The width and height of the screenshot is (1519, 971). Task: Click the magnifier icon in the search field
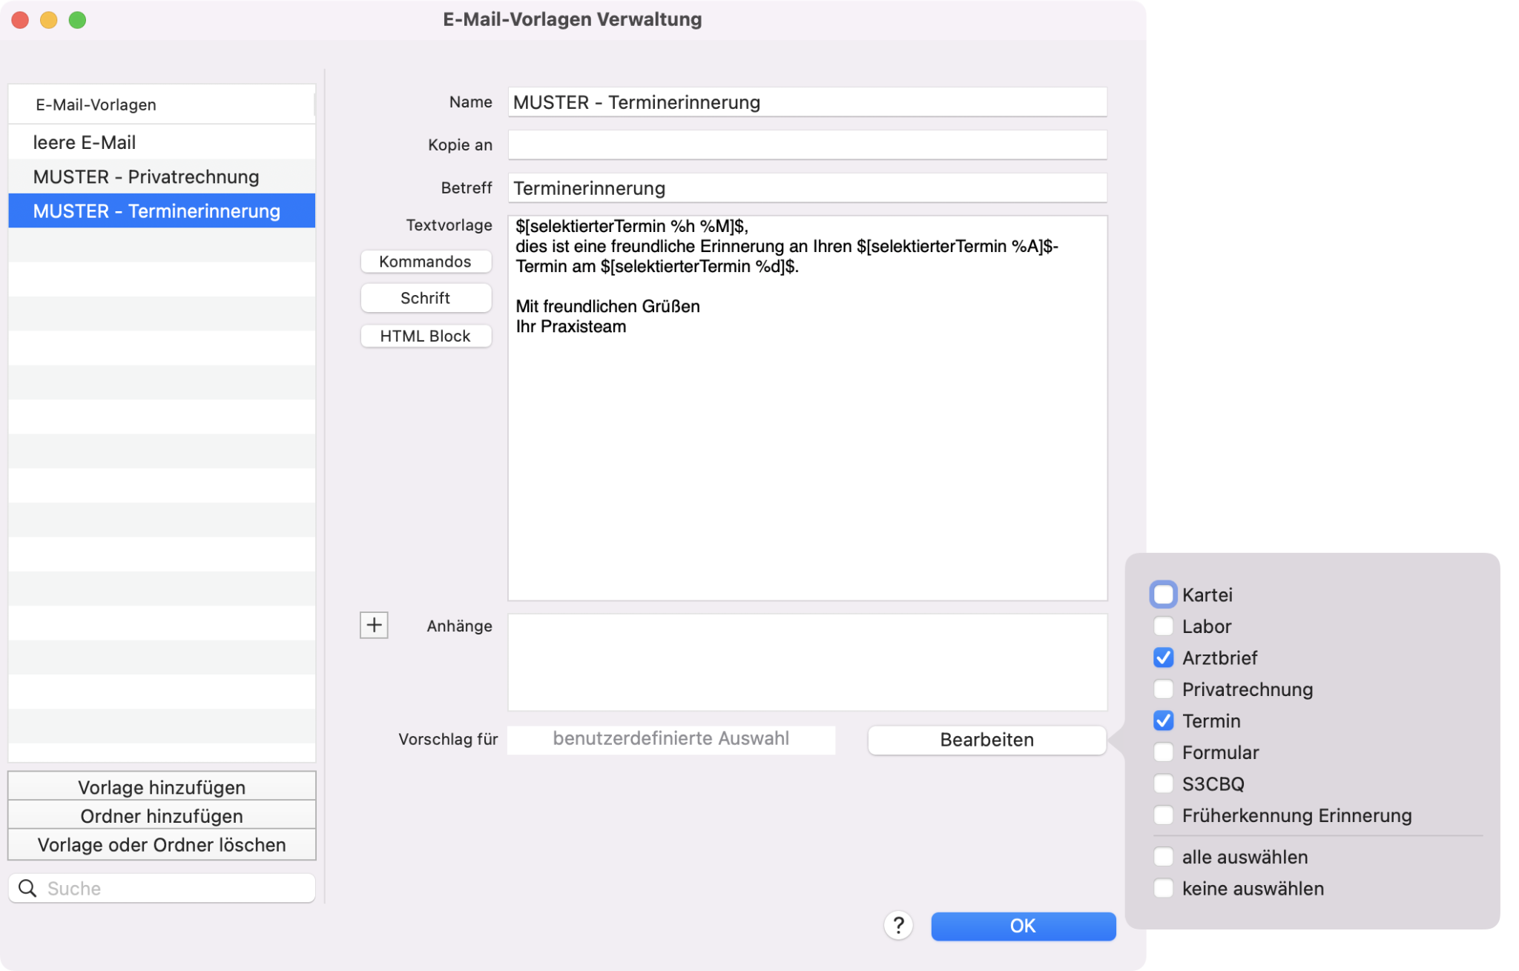[27, 888]
